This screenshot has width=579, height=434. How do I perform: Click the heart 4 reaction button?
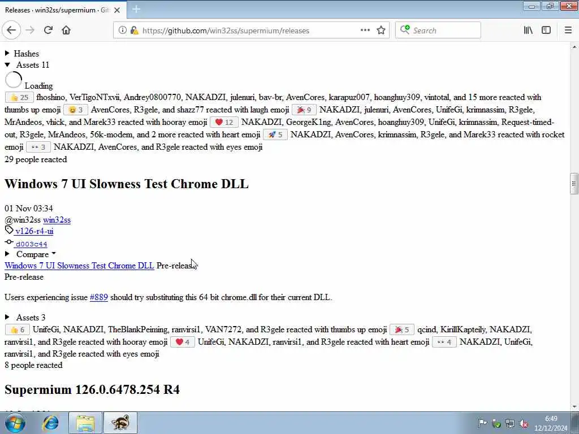coord(183,342)
